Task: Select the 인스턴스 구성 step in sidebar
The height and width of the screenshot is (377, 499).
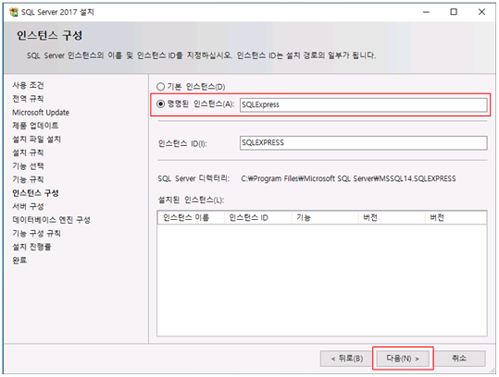Action: click(x=35, y=193)
